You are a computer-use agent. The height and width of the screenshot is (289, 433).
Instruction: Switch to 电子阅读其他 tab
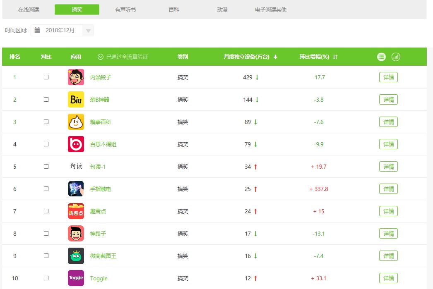click(271, 10)
